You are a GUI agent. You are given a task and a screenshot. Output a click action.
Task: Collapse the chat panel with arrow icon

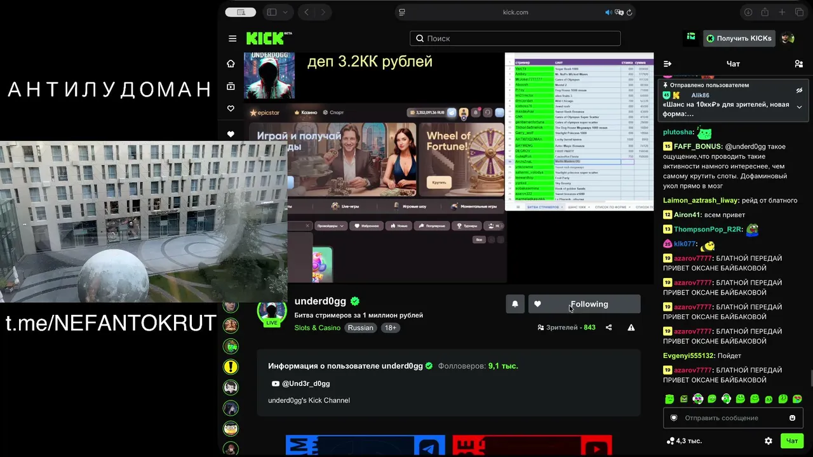[x=668, y=63]
